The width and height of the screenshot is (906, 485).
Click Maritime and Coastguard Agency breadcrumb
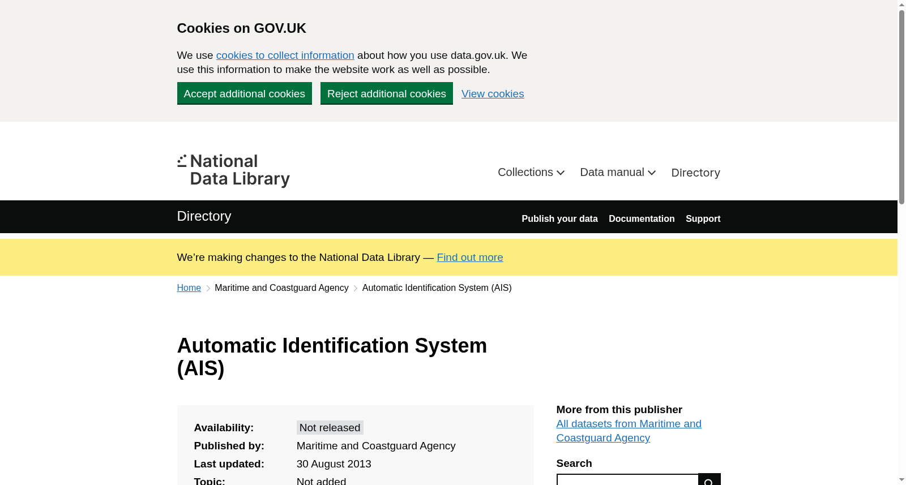(x=281, y=288)
